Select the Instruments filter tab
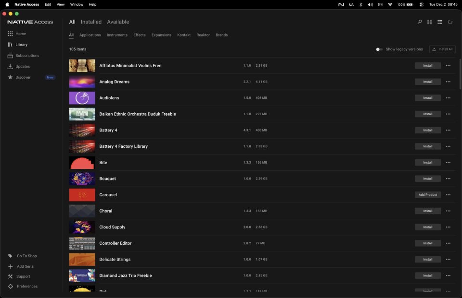This screenshot has height=298, width=462. tap(117, 35)
